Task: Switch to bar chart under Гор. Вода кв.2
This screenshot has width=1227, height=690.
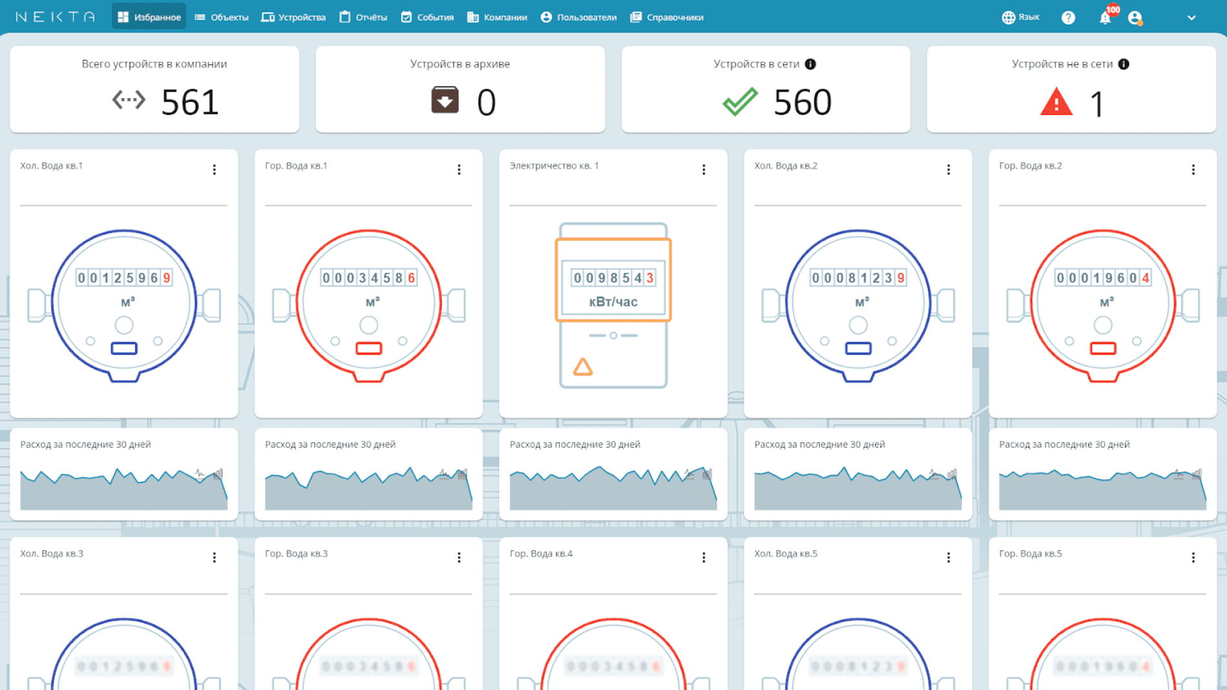Action: coord(1197,474)
